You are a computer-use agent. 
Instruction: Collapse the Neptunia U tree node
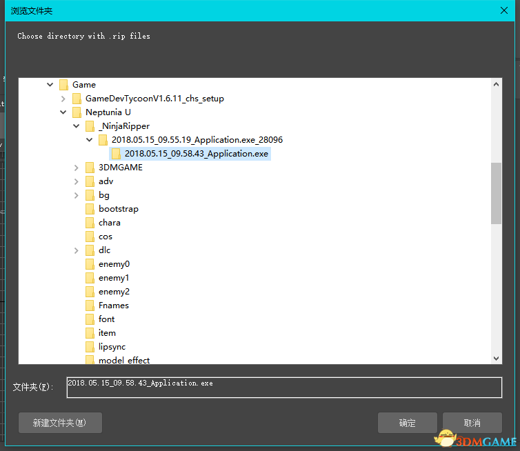click(63, 112)
